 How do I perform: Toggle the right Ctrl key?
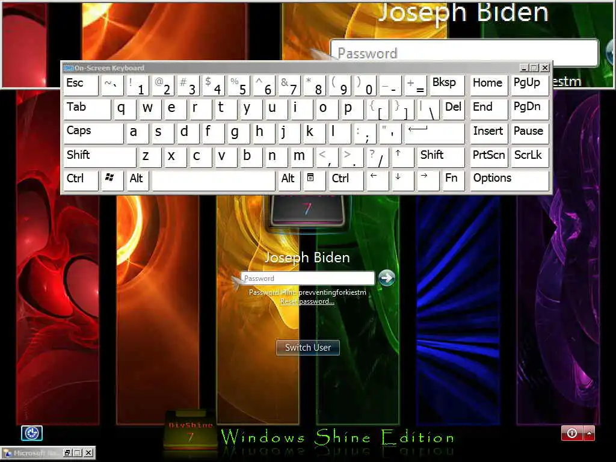click(346, 180)
